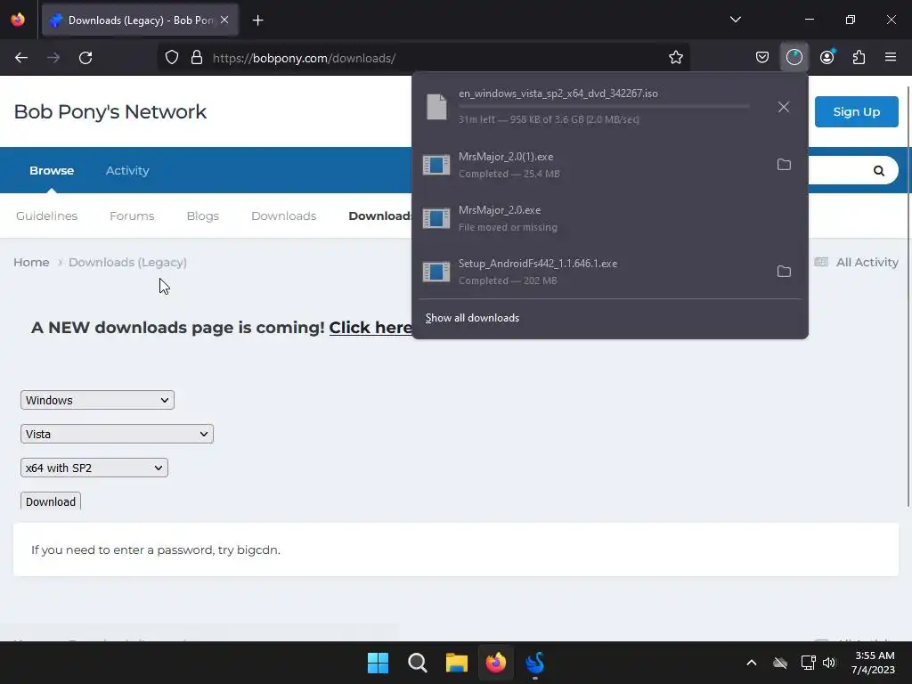The image size is (912, 684).
Task: Open the Save to Pocket icon
Action: point(762,58)
